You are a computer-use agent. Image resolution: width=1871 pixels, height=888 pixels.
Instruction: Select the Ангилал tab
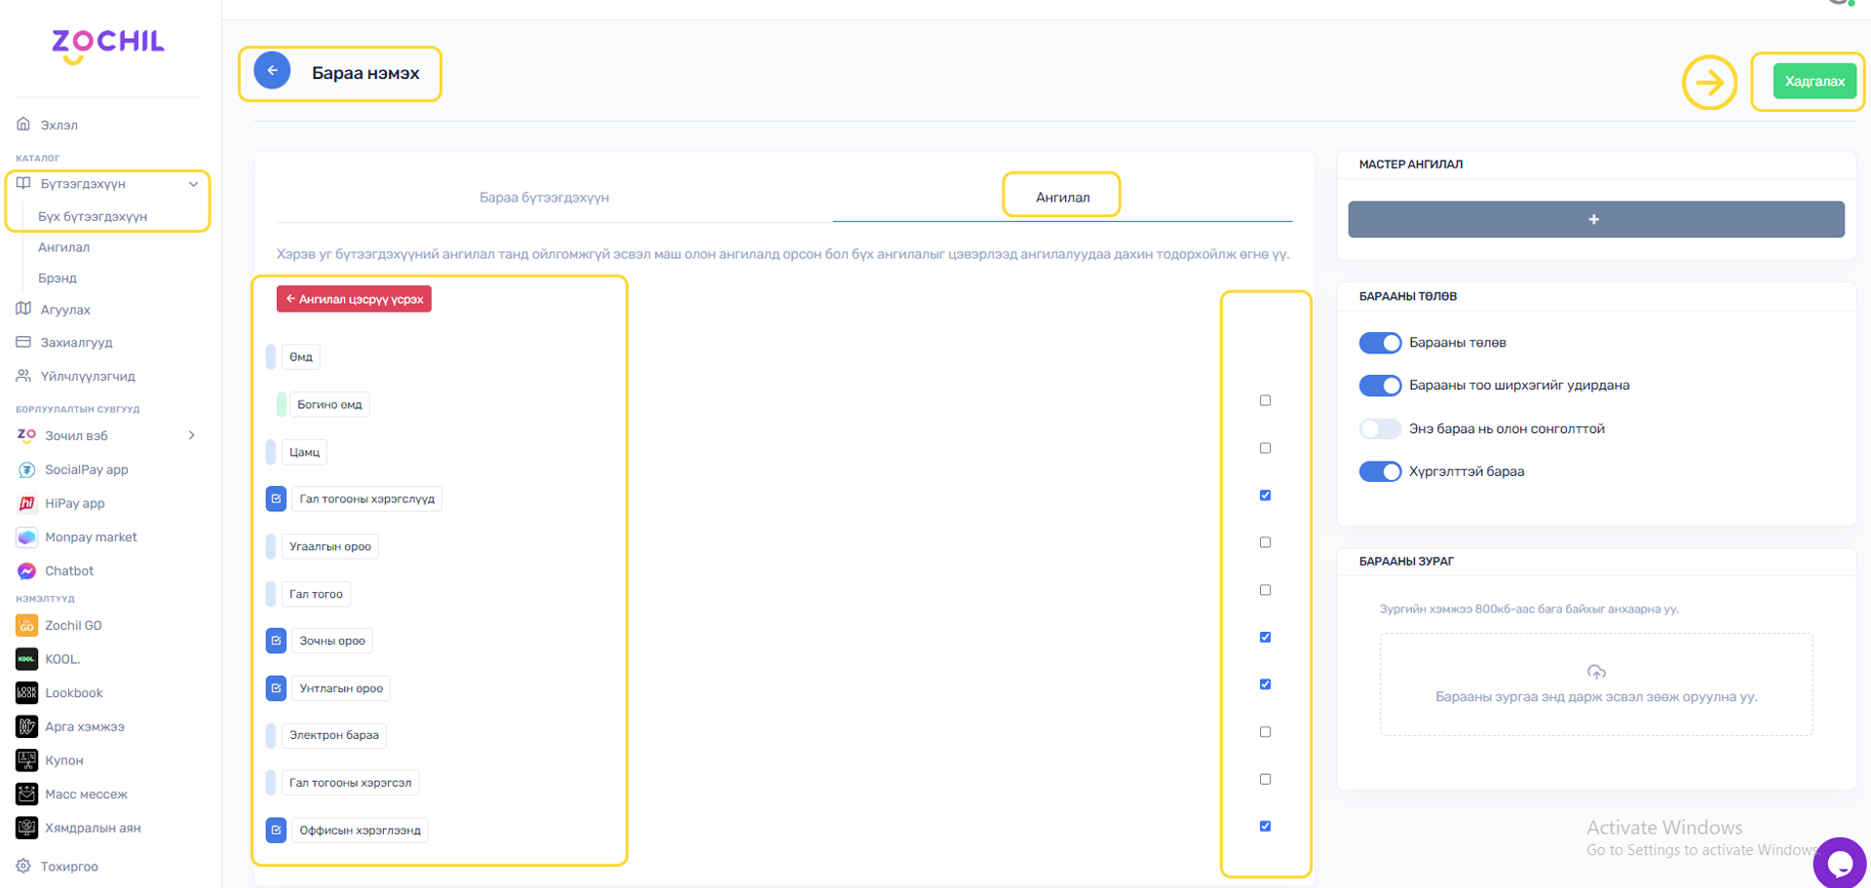click(1062, 197)
